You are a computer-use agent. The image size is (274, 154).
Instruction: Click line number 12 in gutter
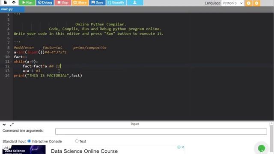point(7,66)
